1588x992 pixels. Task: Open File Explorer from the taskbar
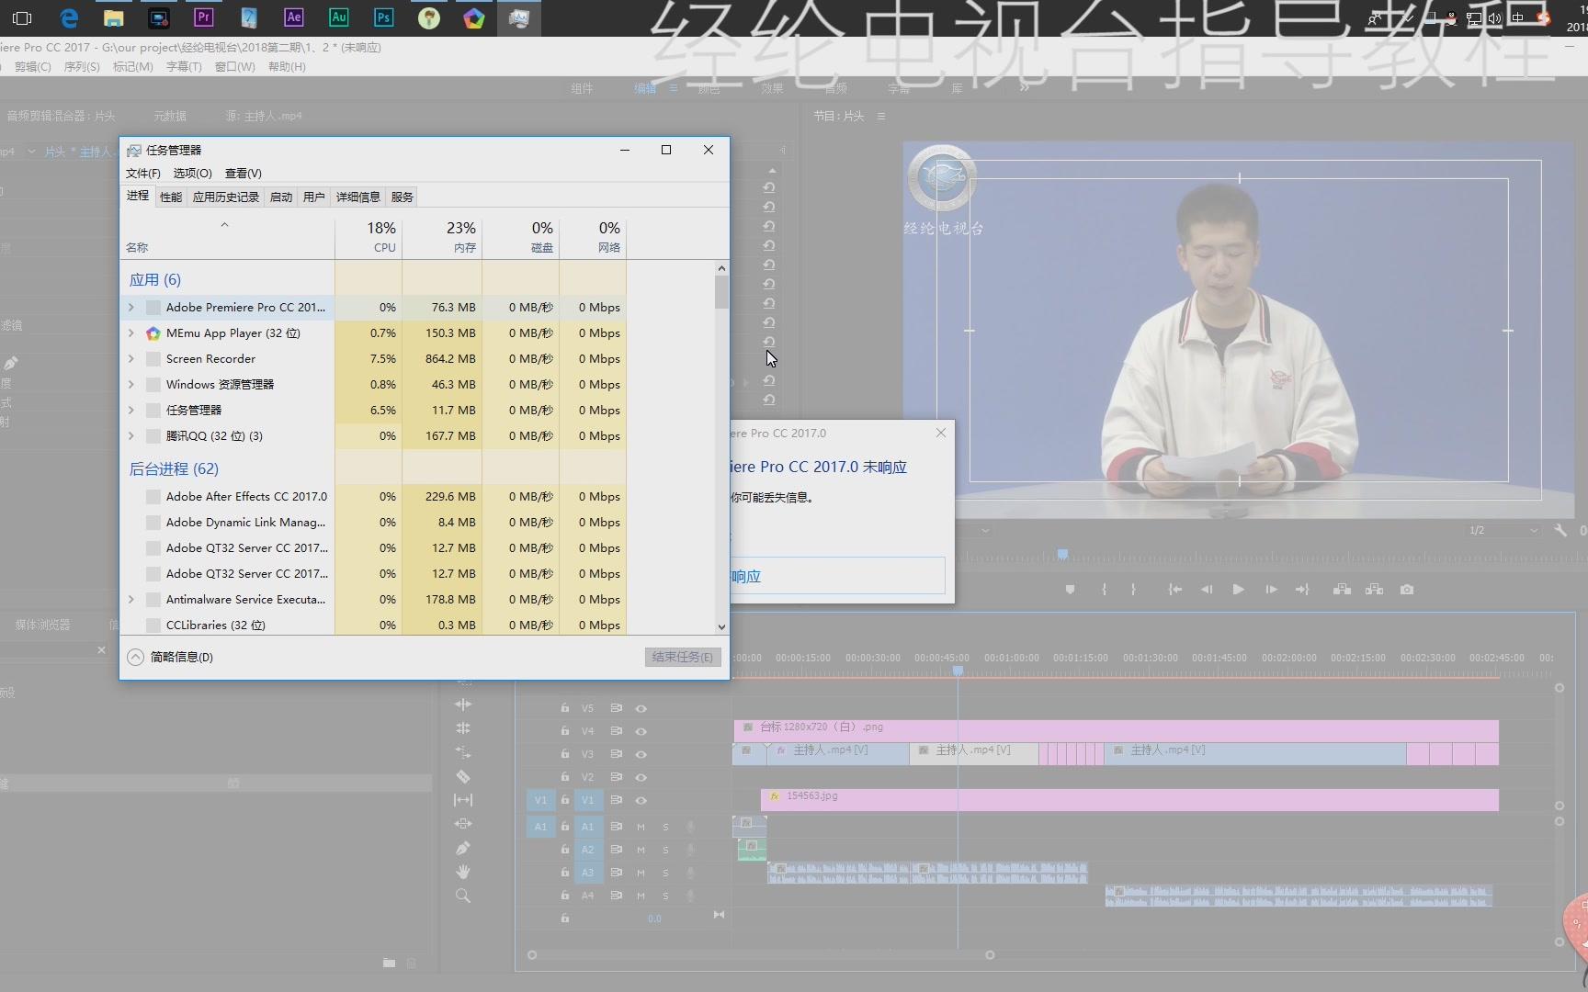pos(113,17)
